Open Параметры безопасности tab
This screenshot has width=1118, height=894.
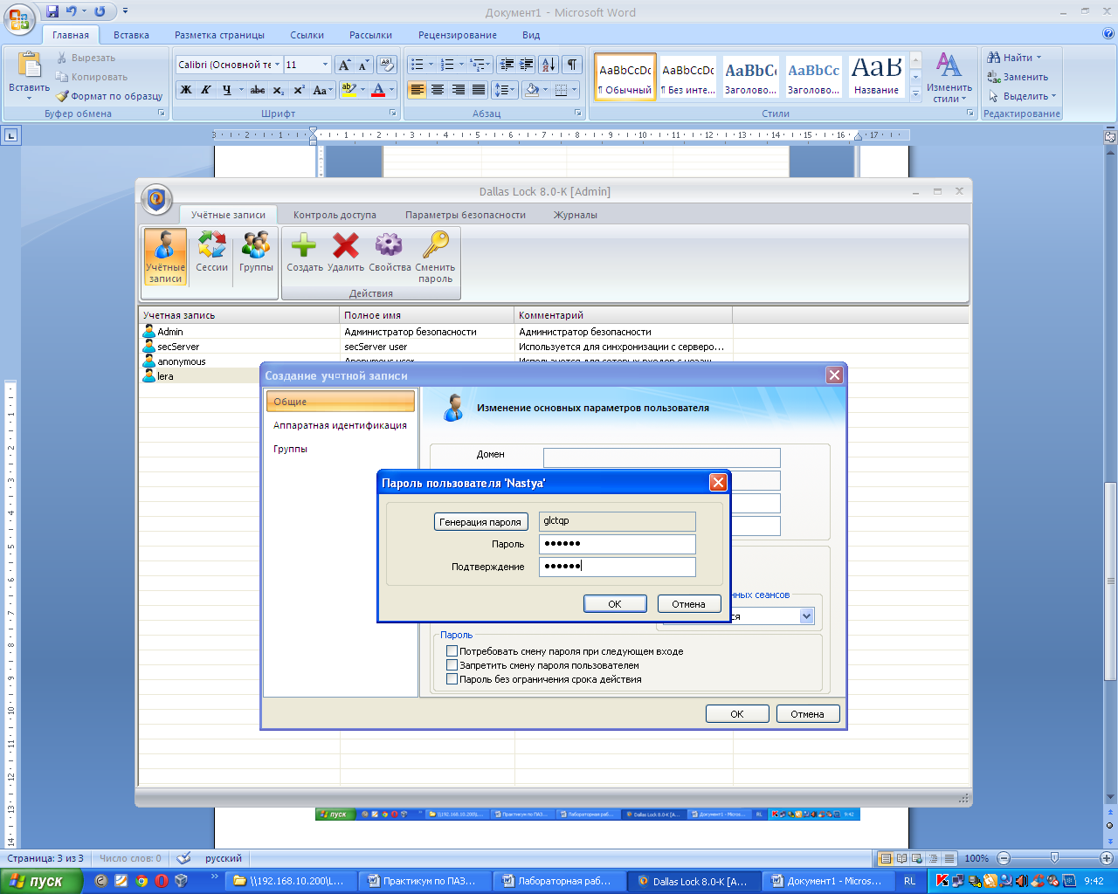466,215
